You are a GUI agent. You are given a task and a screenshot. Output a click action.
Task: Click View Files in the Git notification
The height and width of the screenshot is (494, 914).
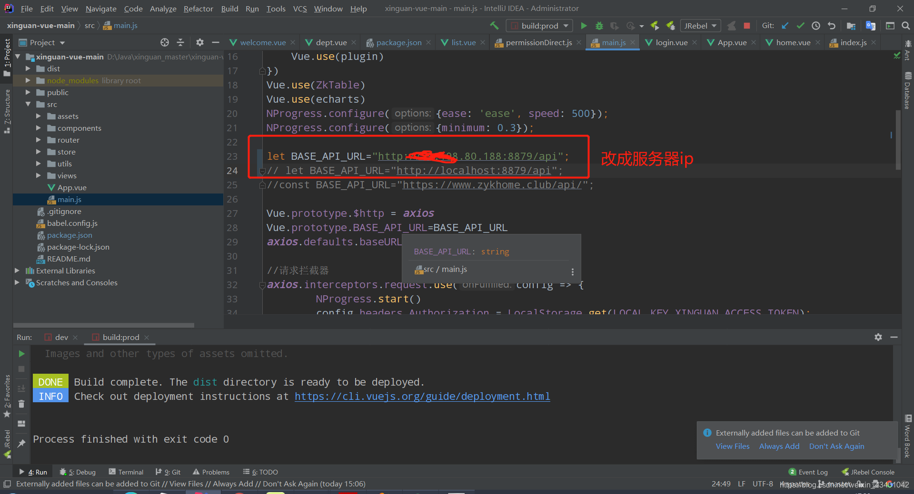733,446
